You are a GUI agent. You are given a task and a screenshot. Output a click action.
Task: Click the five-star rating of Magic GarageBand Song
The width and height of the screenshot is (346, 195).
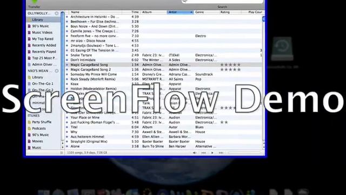click(x=230, y=65)
